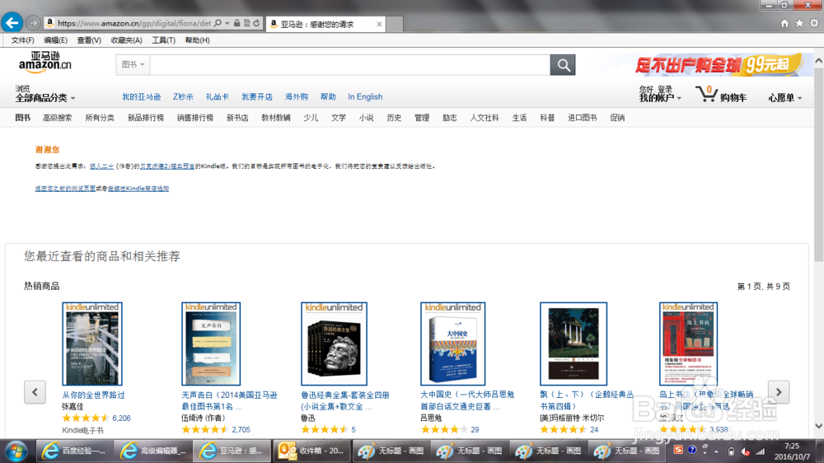Open Windows Start button
Screen dimensions: 824x463
click(x=16, y=451)
